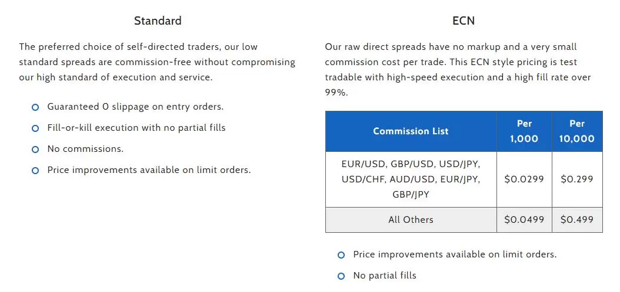Click the Commission List table header
The width and height of the screenshot is (620, 292).
(x=411, y=131)
